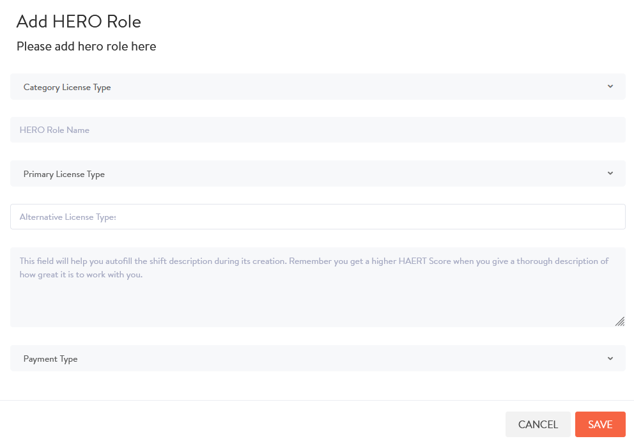Click the "Add HERO Role" heading

79,22
